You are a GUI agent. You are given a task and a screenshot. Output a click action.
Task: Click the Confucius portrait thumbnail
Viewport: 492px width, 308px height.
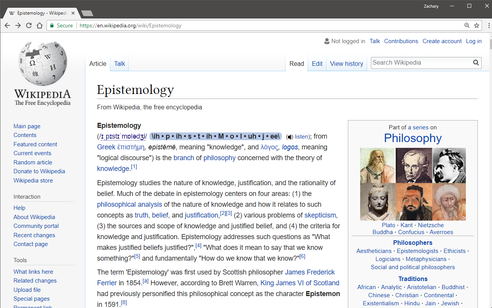click(414, 202)
